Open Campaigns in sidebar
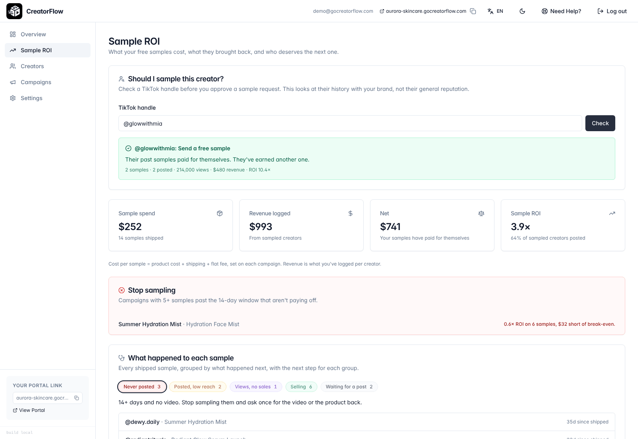 point(47,82)
